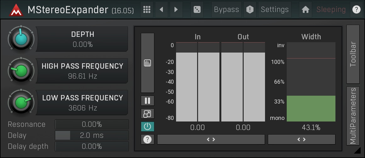This screenshot has width=365, height=158.
Task: Toggle the Bypass button
Action: [x=226, y=9]
